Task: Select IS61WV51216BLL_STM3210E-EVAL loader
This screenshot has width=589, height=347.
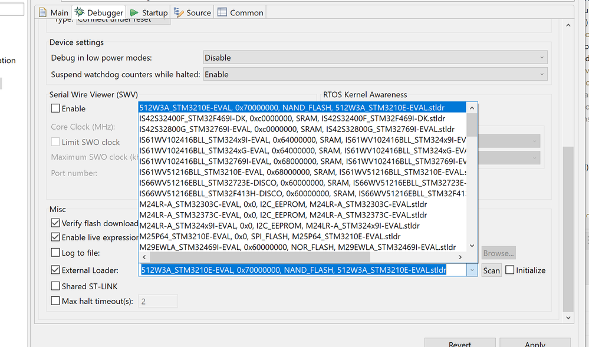Action: click(x=302, y=172)
